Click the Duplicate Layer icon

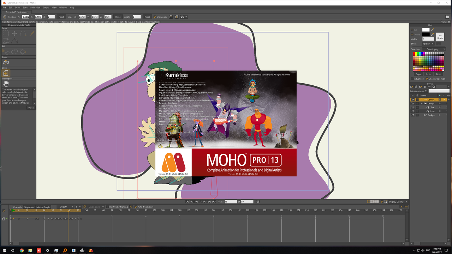coord(416,87)
